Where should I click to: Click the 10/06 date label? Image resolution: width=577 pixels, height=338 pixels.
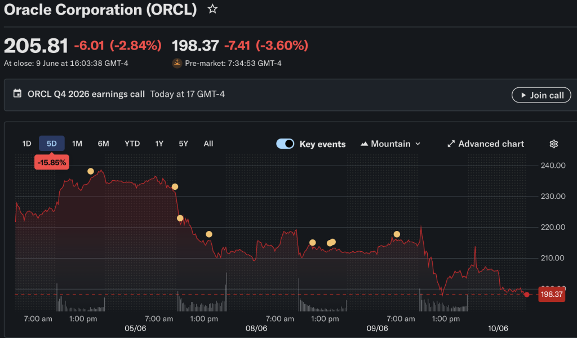(x=498, y=328)
